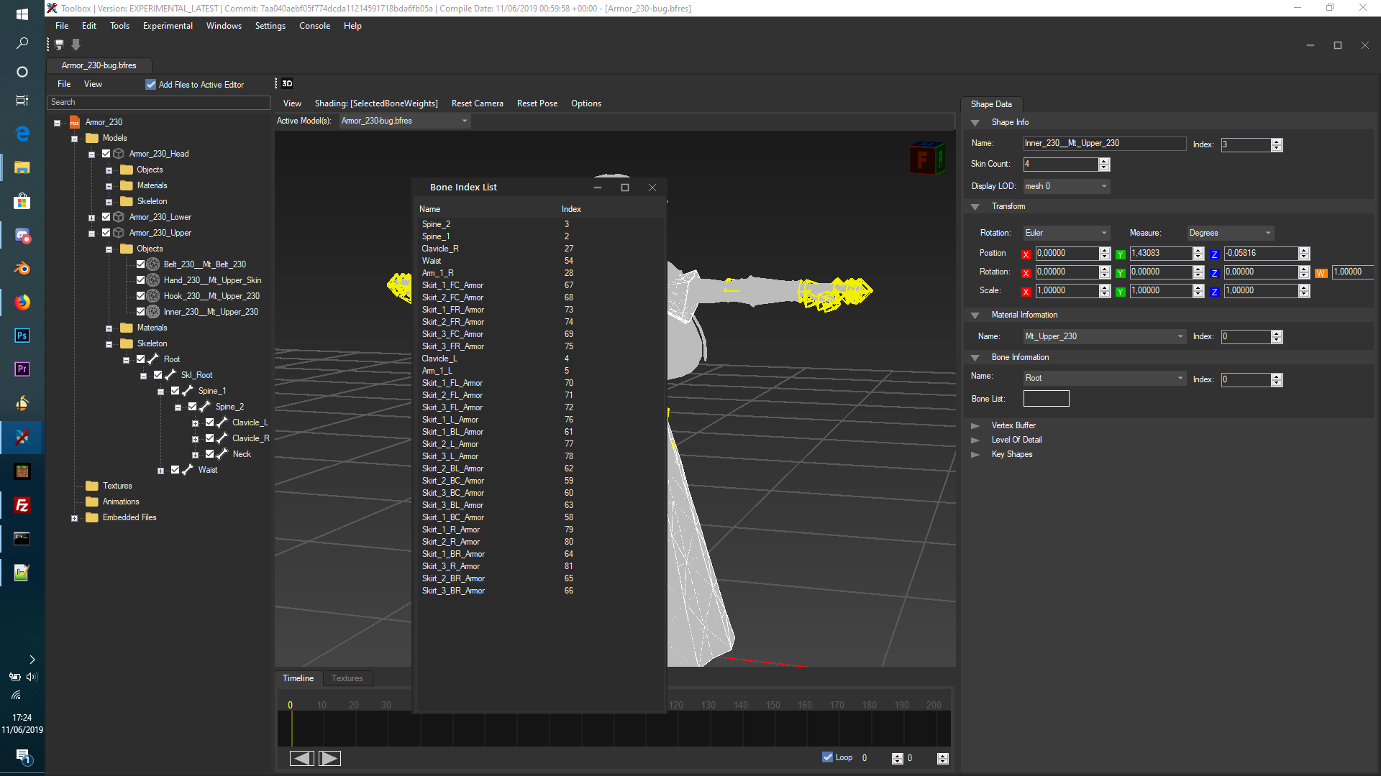Uncheck Add Files to Active Editor
The image size is (1381, 776).
point(151,84)
